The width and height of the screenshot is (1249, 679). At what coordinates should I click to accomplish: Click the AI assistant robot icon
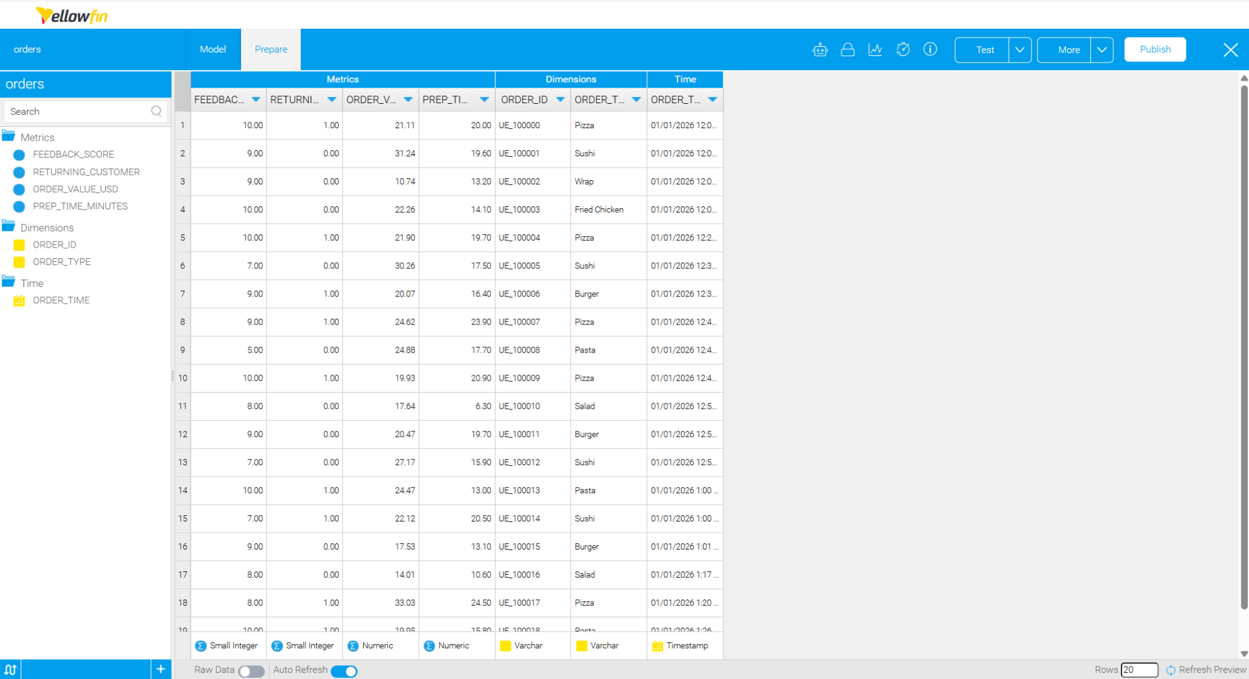(820, 49)
